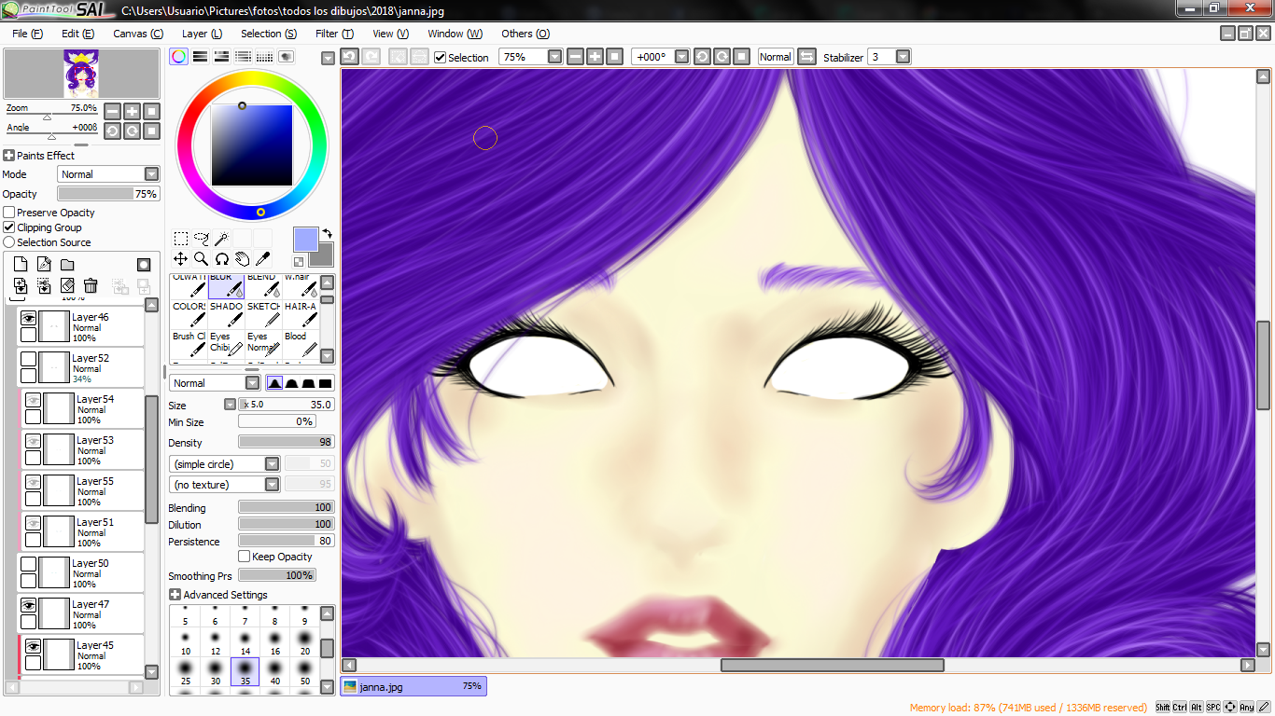The image size is (1275, 716).
Task: Zoom in with the navigator plus button
Action: [132, 111]
